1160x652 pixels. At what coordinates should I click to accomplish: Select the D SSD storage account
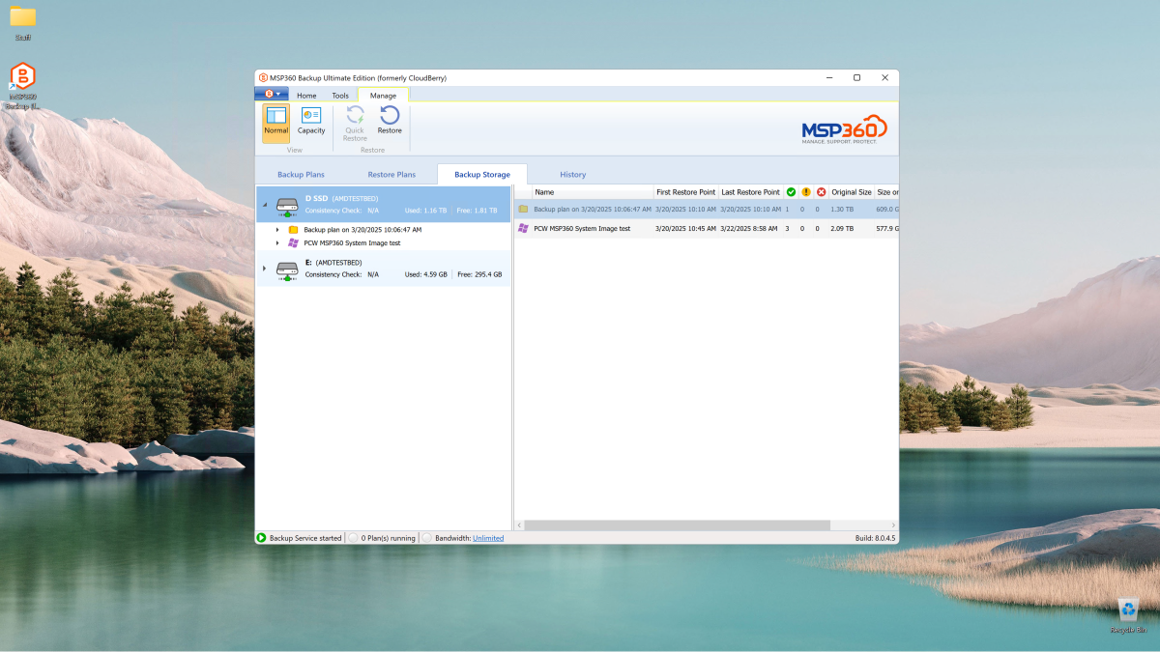pyautogui.click(x=383, y=205)
